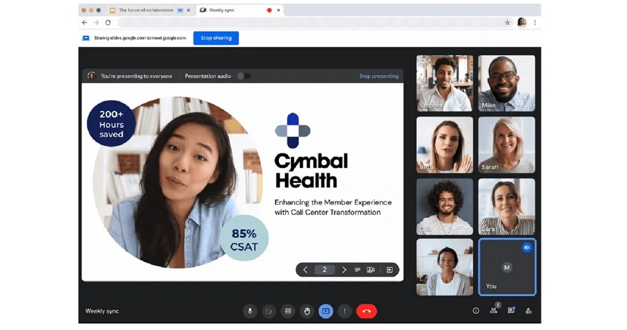Mute the microphone in call controls

[x=250, y=311]
